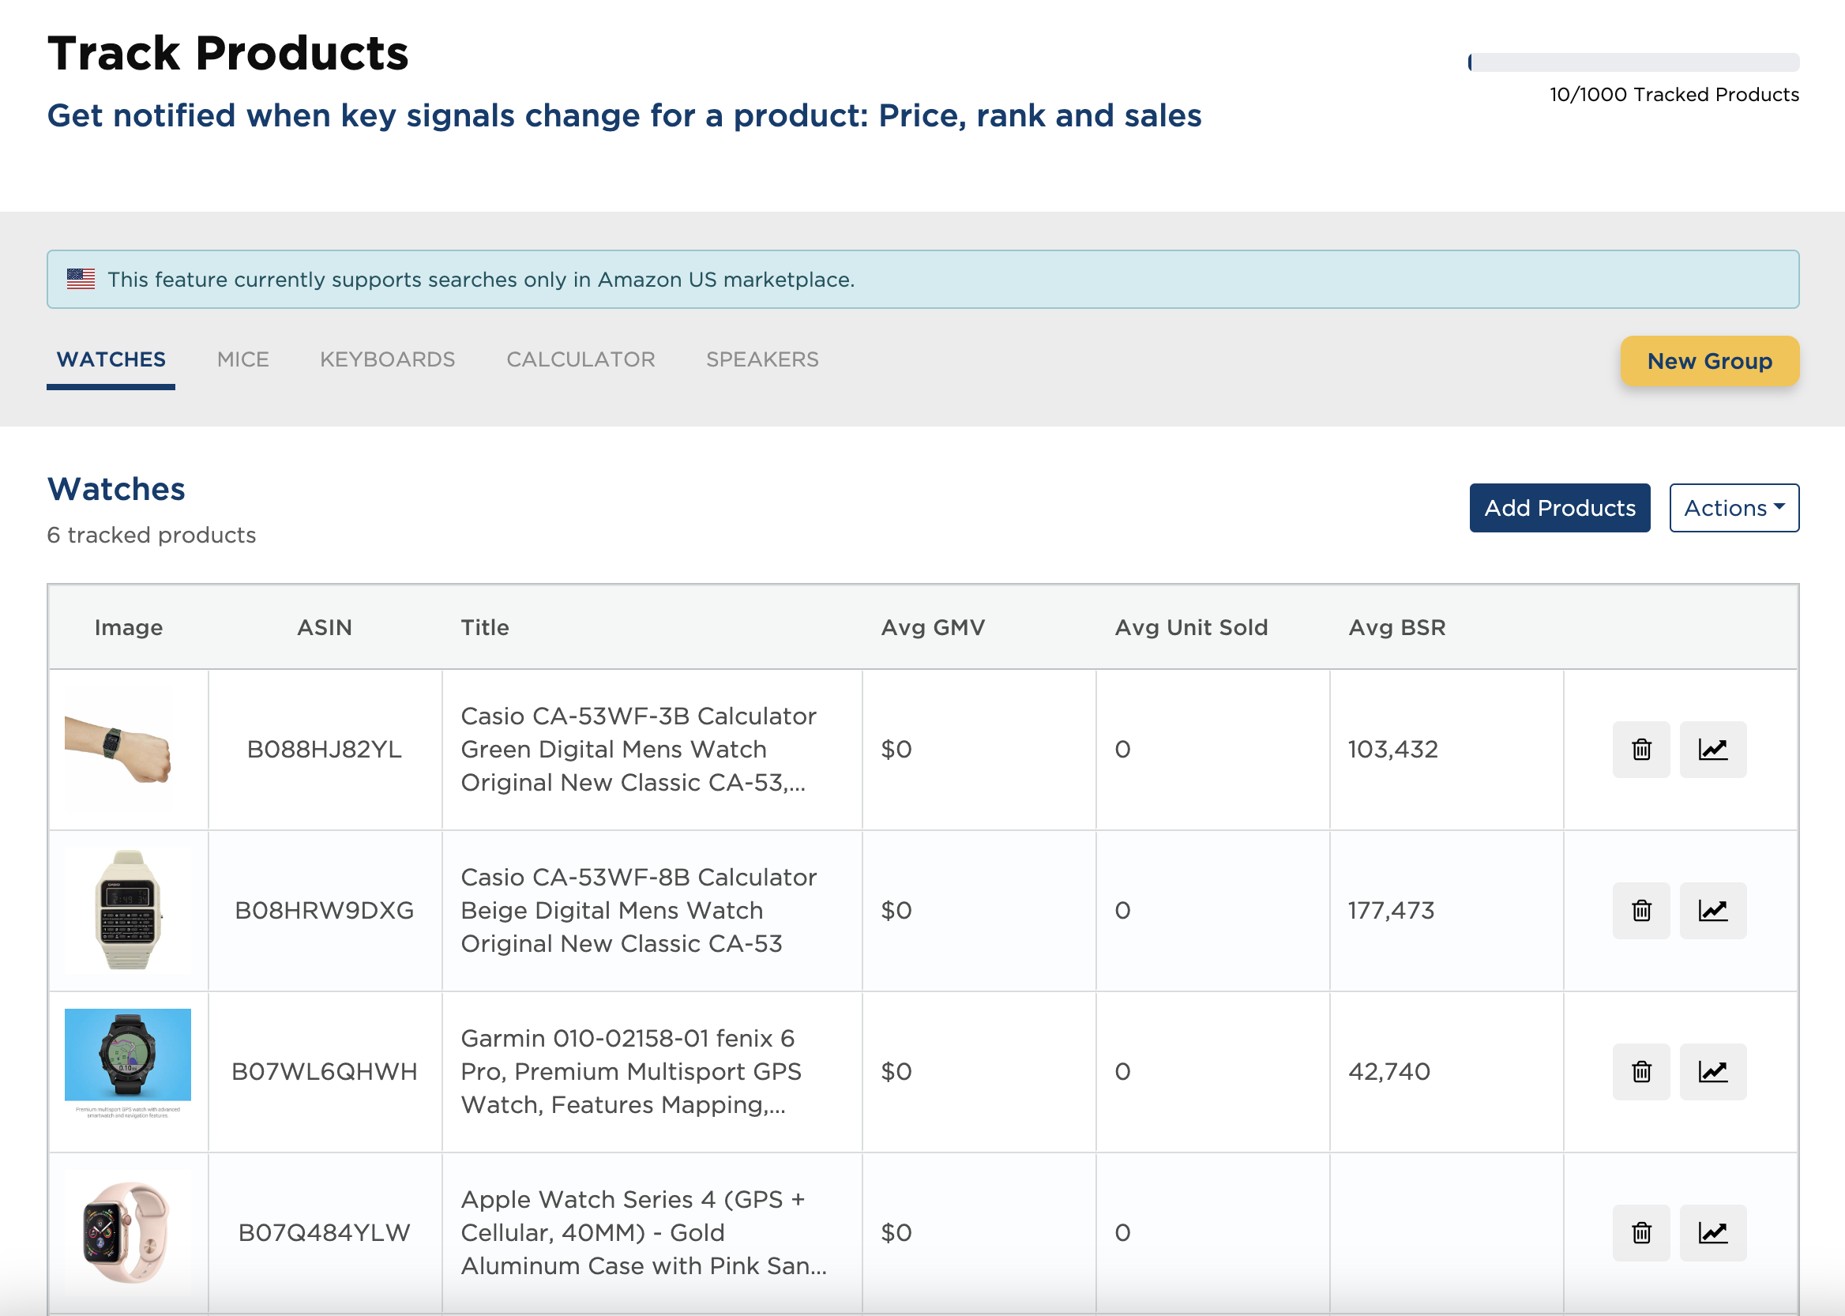Expand the Actions dropdown
The width and height of the screenshot is (1845, 1316).
pyautogui.click(x=1734, y=508)
